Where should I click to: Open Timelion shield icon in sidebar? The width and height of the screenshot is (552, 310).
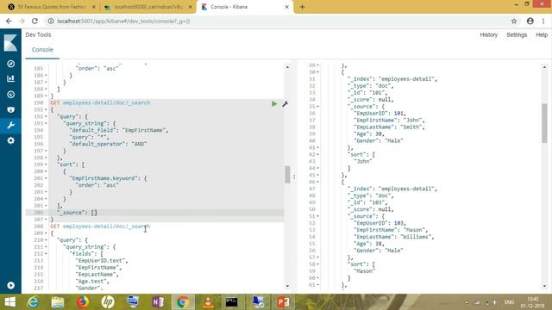10,109
